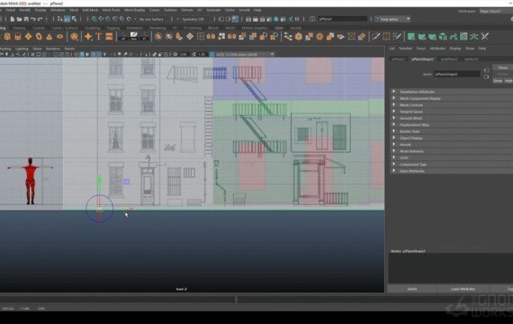Open the Edit Mesh menu
Screen dimensions: 513x324
[90, 10]
